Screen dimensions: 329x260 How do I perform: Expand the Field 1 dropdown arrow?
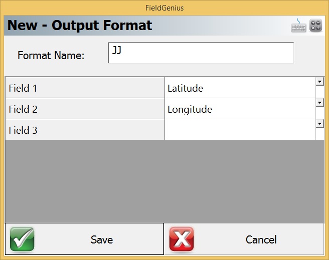(319, 81)
